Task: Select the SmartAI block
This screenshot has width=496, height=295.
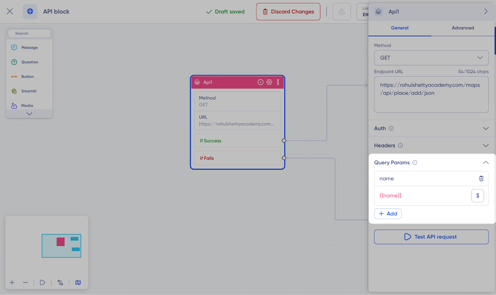Action: tap(29, 91)
